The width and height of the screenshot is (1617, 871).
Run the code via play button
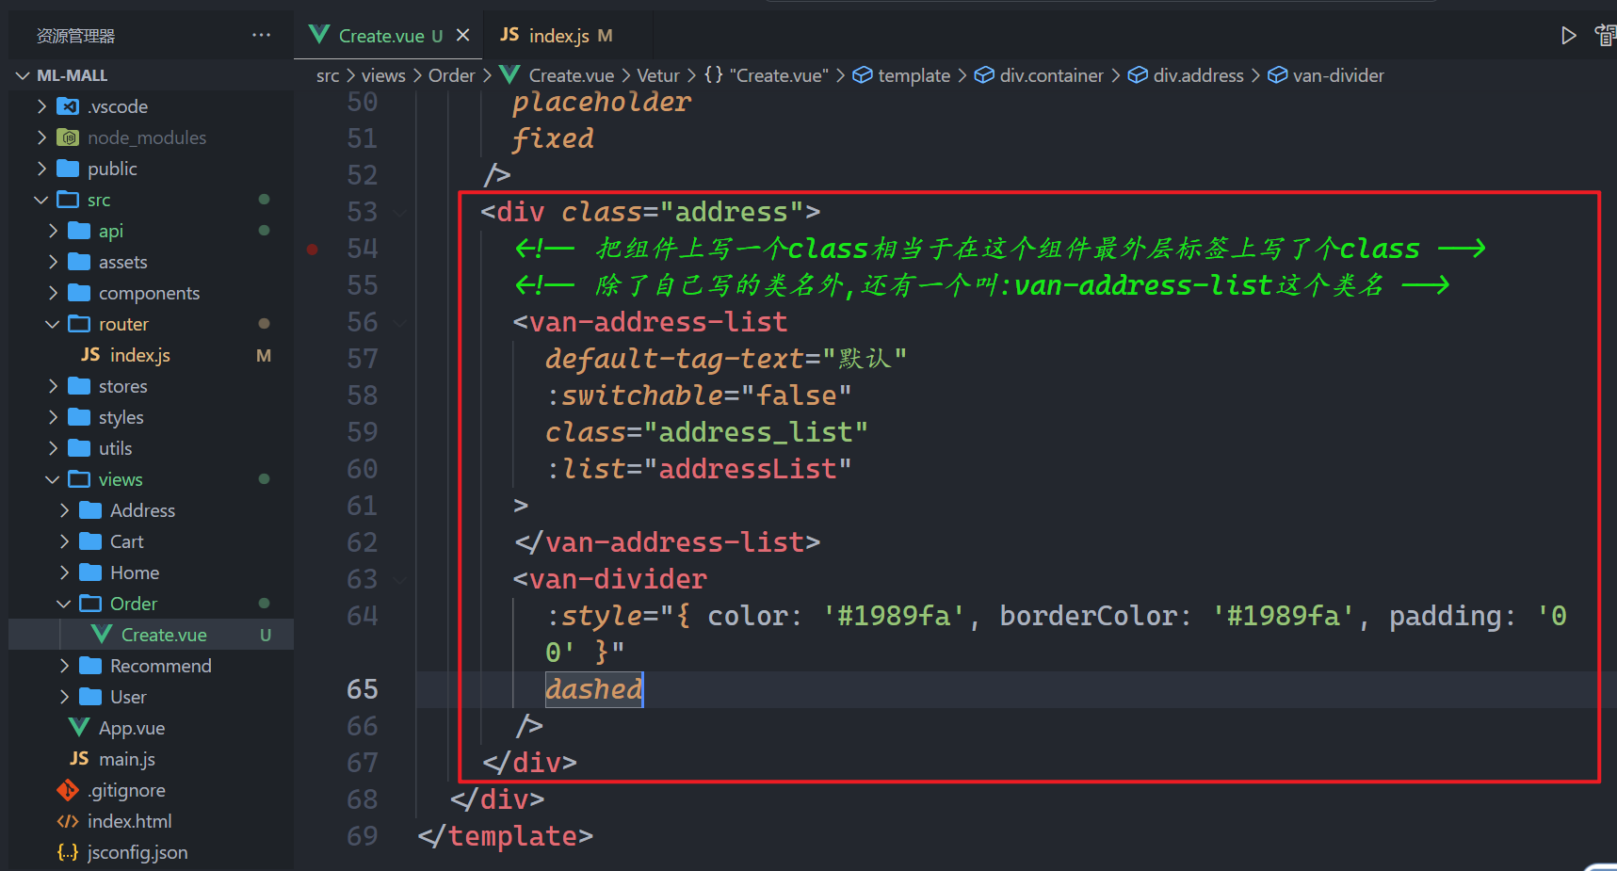point(1568,36)
